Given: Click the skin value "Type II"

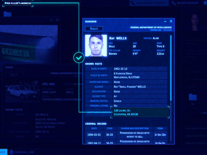Looking at the screenshot, I should [160, 47].
